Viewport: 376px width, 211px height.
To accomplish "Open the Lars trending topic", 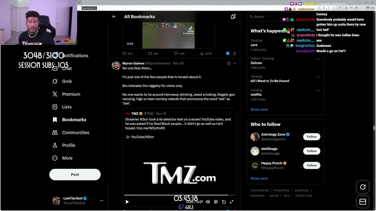I will point(254,45).
